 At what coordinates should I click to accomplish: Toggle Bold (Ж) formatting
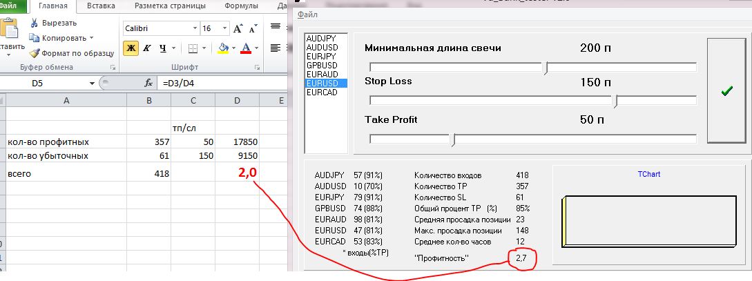point(131,48)
